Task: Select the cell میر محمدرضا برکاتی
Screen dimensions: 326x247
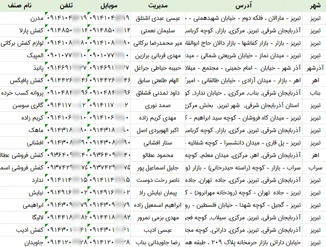Action: tap(158, 43)
